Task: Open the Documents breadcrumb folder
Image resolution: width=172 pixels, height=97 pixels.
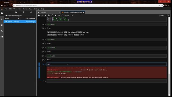Action: tap(12, 16)
